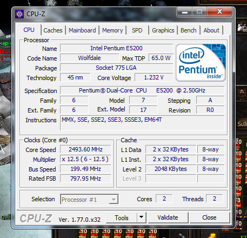Go to the SPD tab
This screenshot has width=247, height=238.
(x=137, y=30)
